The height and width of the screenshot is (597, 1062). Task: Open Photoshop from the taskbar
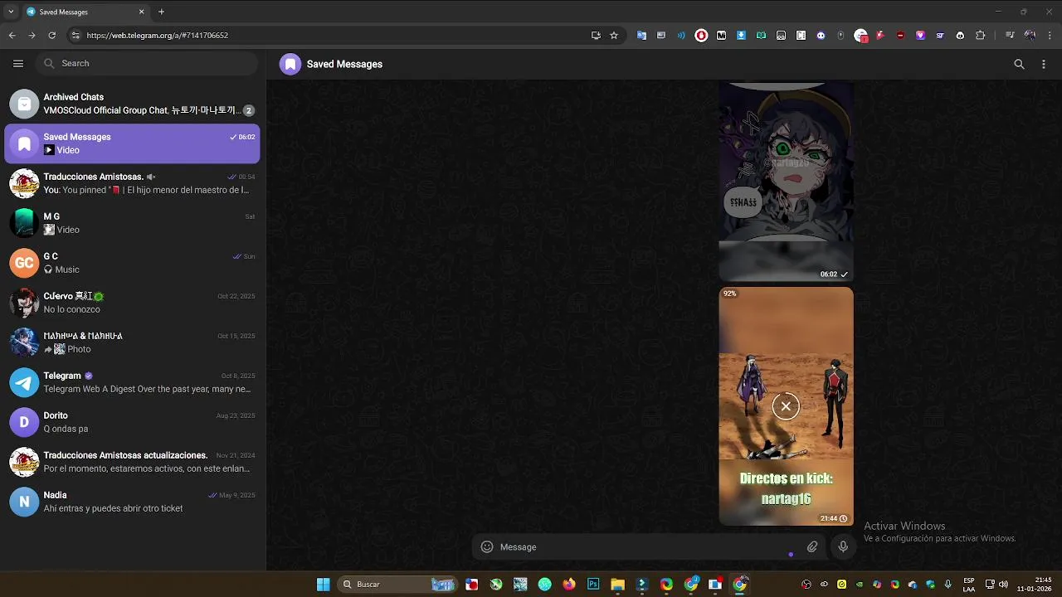tap(593, 585)
